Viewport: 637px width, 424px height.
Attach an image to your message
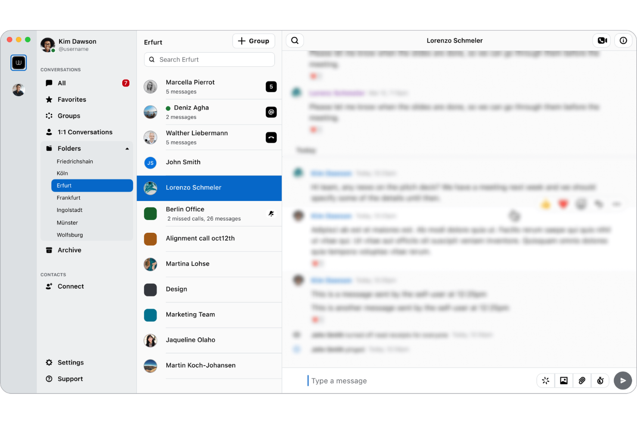pyautogui.click(x=564, y=381)
